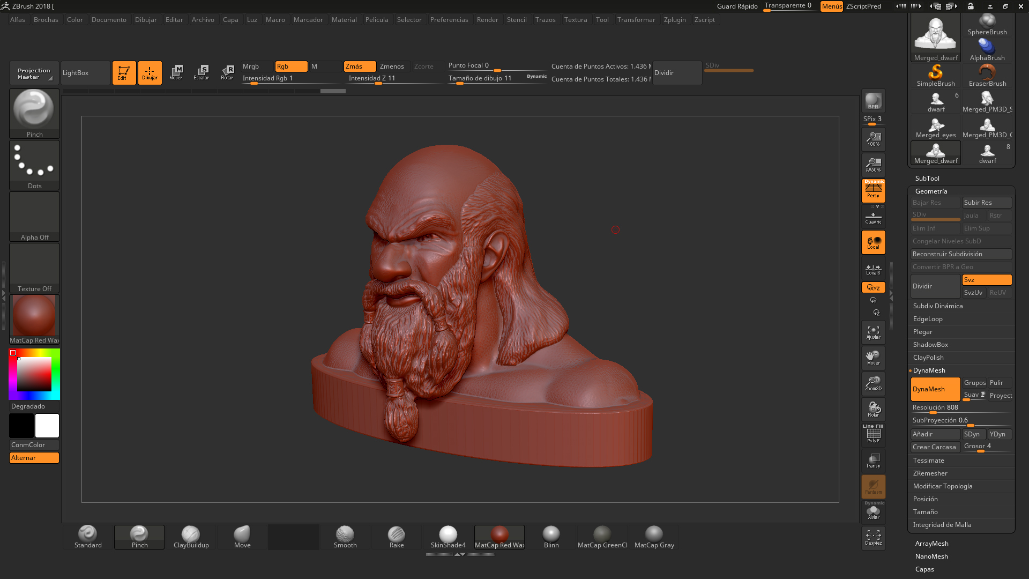Open the Material menu

point(344,20)
